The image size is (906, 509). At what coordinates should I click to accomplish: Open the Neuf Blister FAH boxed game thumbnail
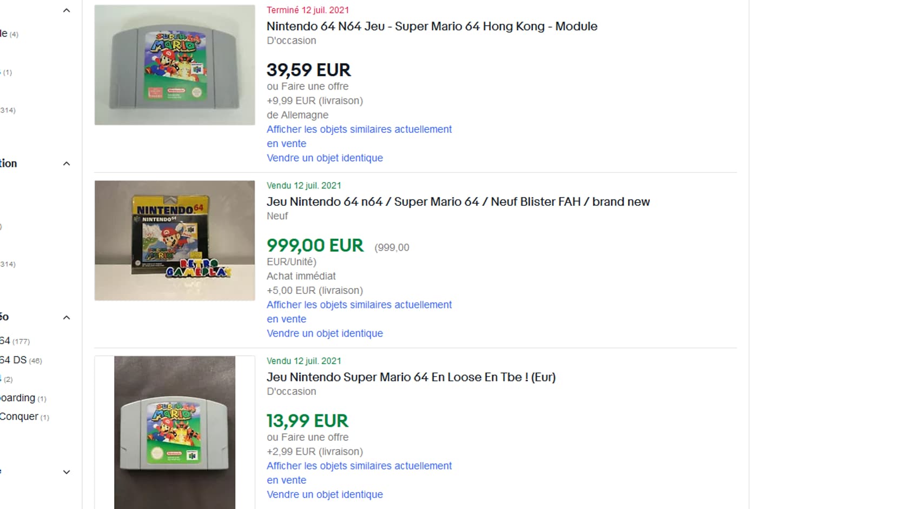[175, 240]
